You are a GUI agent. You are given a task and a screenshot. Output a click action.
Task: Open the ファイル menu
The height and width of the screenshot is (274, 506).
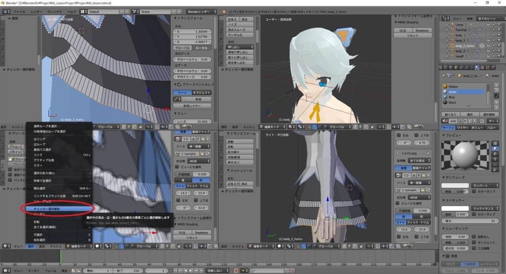coord(19,12)
